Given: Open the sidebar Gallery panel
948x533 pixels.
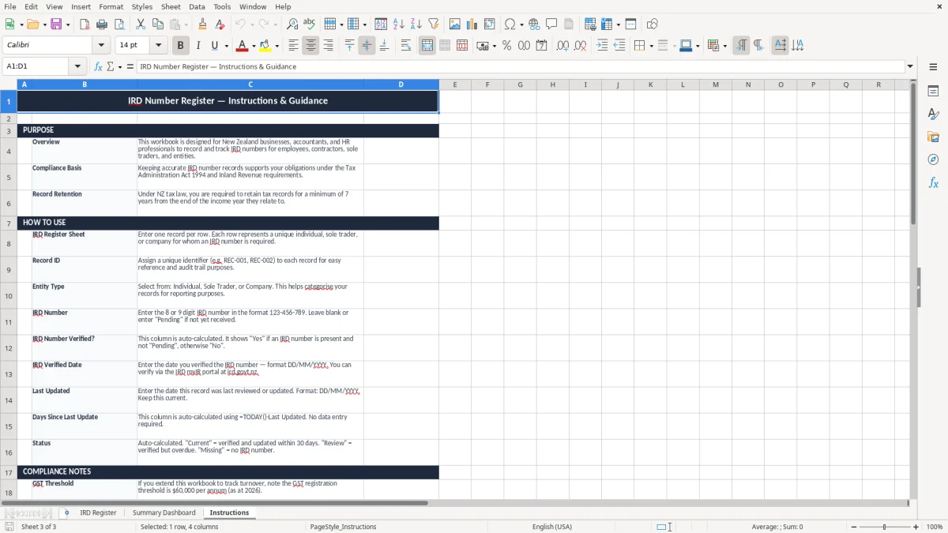Looking at the screenshot, I should (x=933, y=137).
